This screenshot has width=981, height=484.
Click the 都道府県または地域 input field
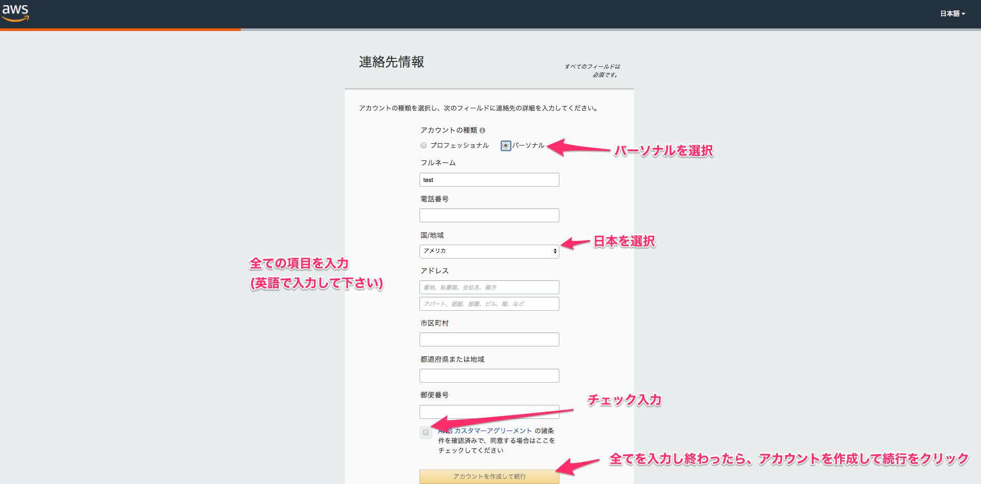[489, 375]
